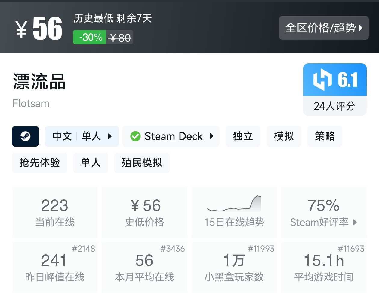This screenshot has width=379, height=297.
Task: Expand the Steam Deck compatibility details
Action: pos(171,136)
